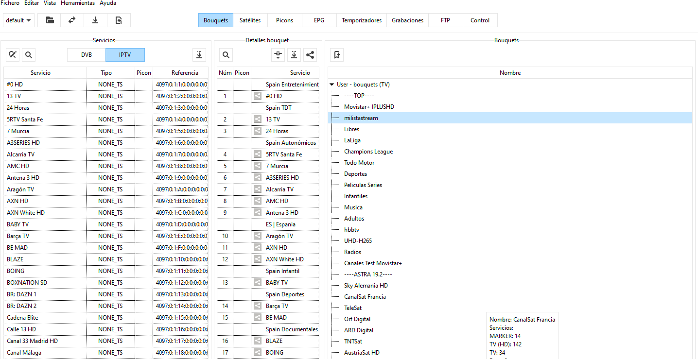Click the share icon beside 13 TV
The height and width of the screenshot is (359, 698).
pos(258,120)
